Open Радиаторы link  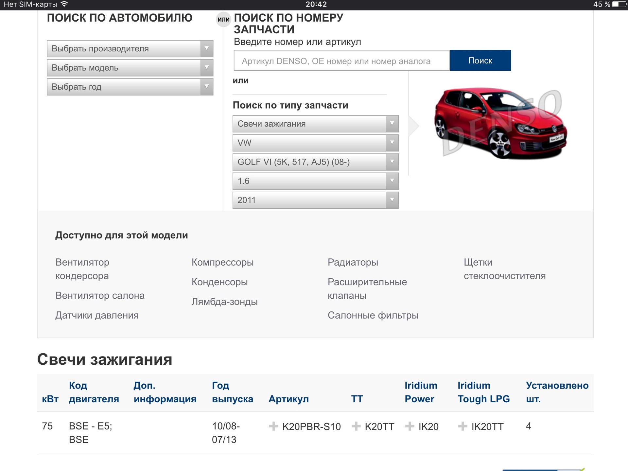[353, 262]
